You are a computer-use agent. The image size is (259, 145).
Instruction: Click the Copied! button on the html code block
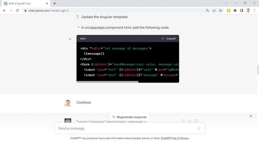(169, 39)
